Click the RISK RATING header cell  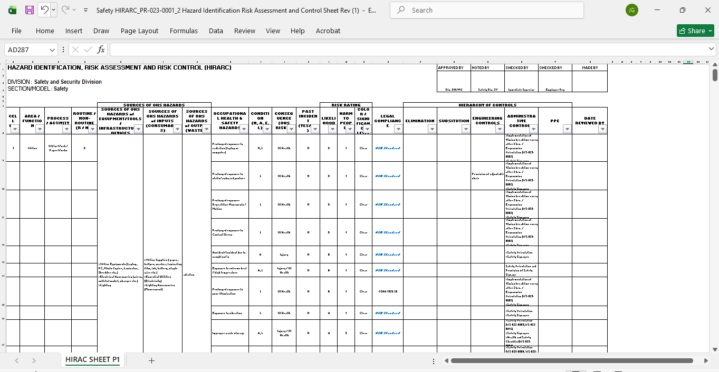point(346,105)
